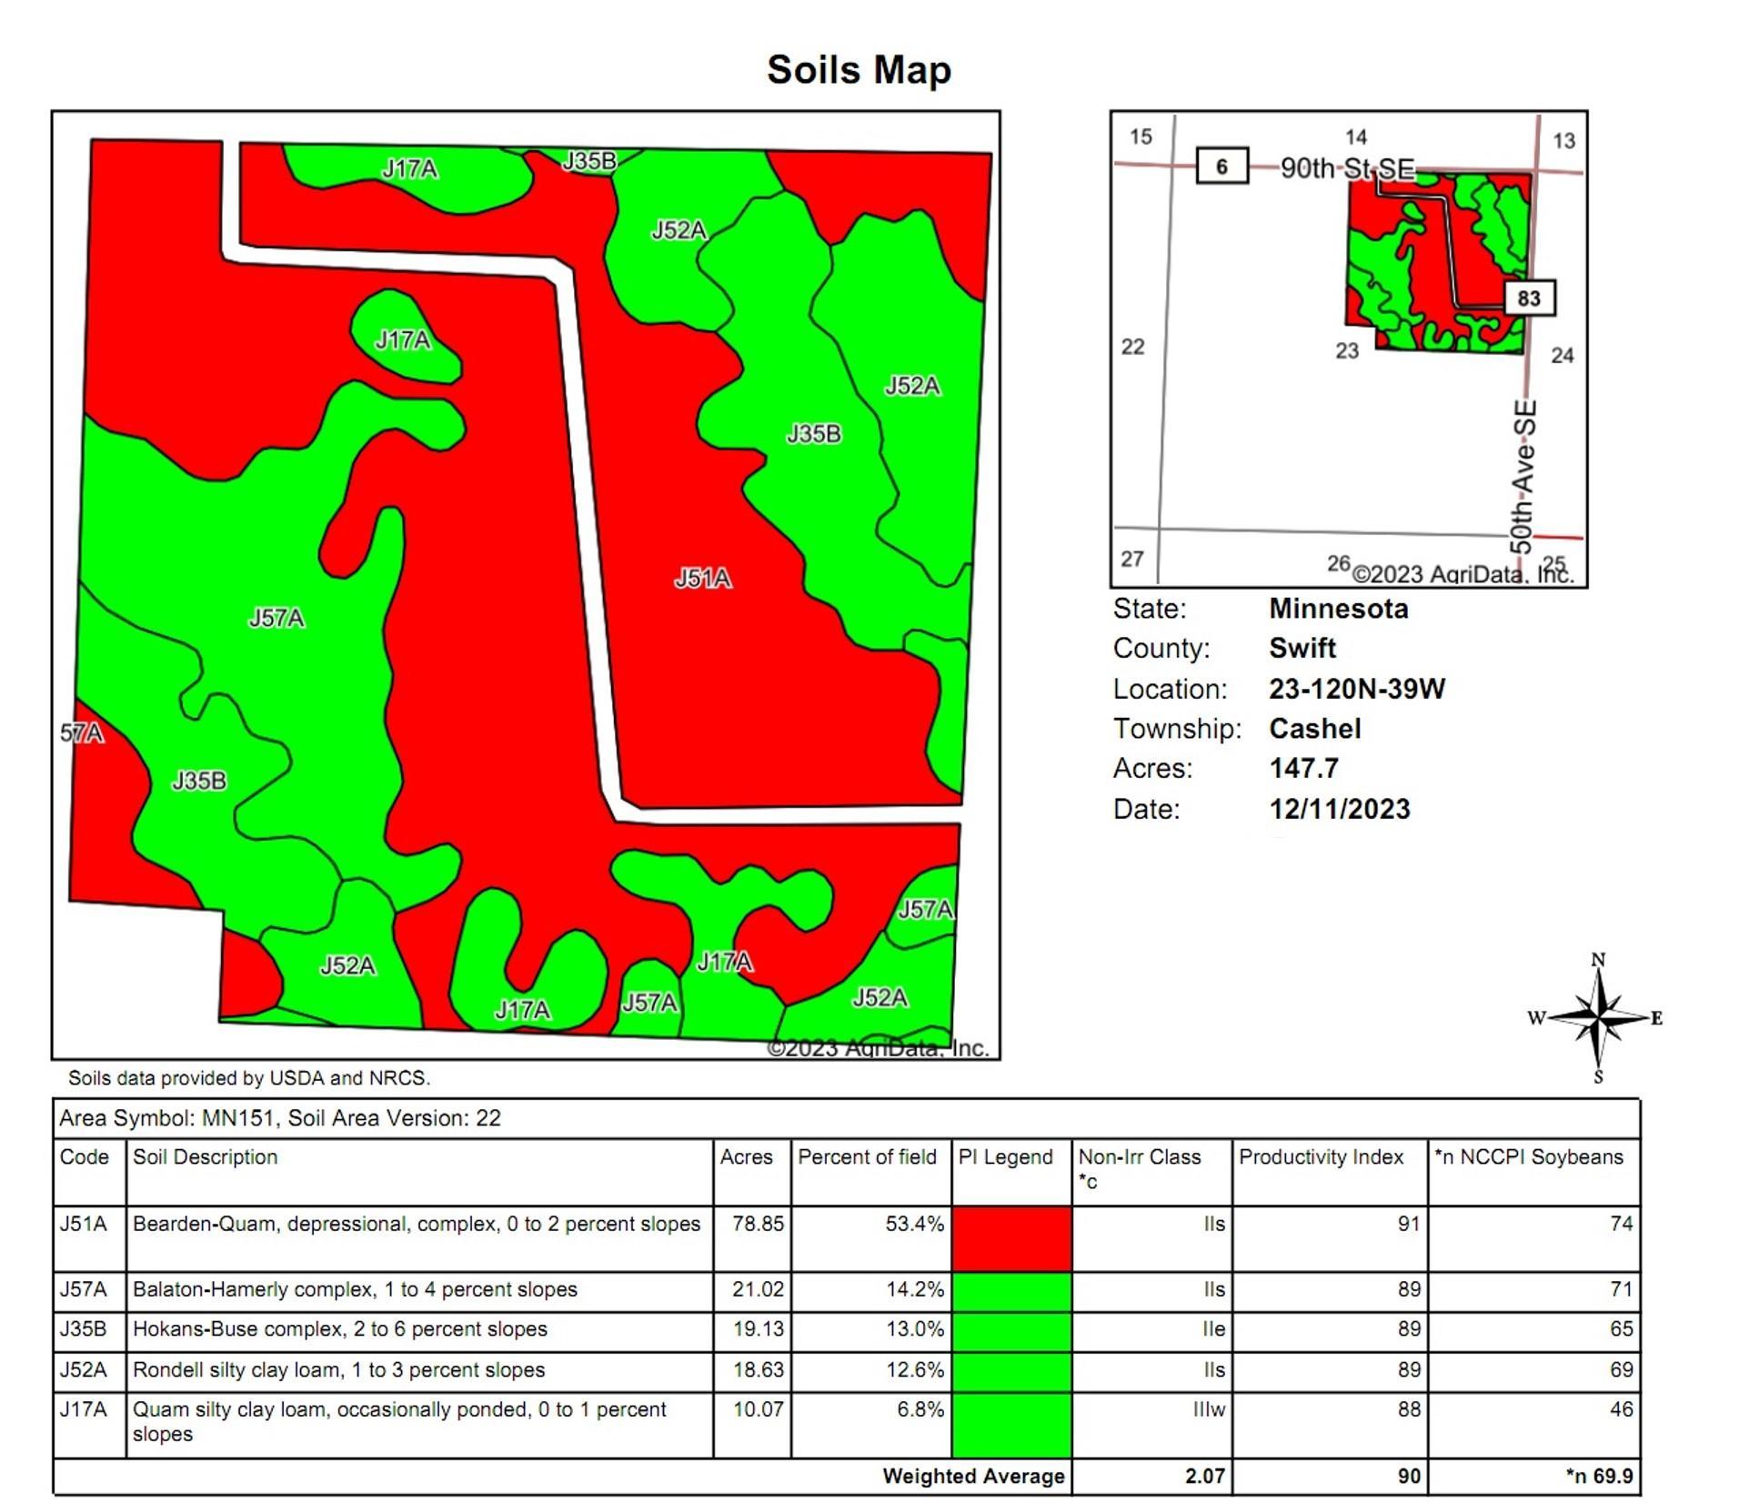The height and width of the screenshot is (1504, 1739).
Task: Click the J35B label in east map area
Action: (813, 434)
